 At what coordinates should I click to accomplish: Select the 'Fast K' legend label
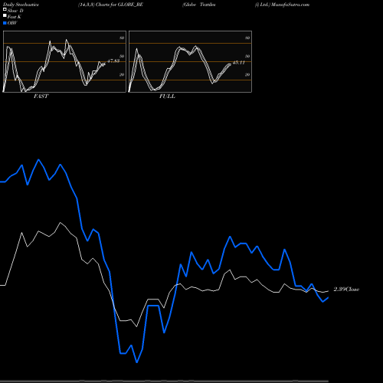[15, 17]
